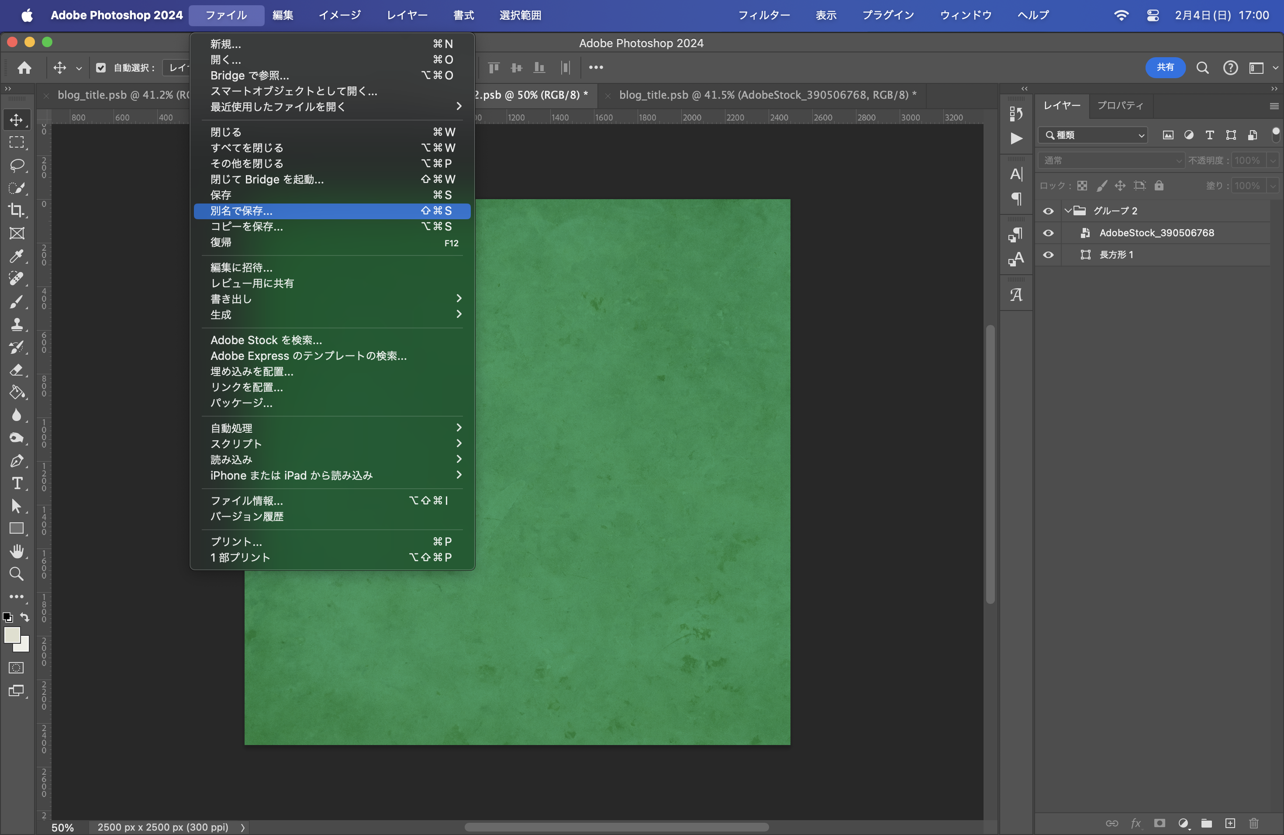Switch to the プロパティ tab
Screen dimensions: 1284x835
tap(1120, 105)
